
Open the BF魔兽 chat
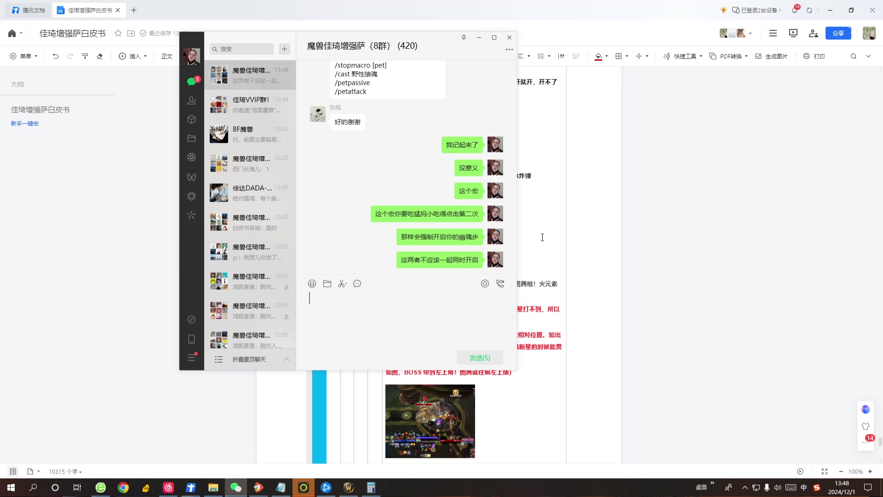point(250,134)
